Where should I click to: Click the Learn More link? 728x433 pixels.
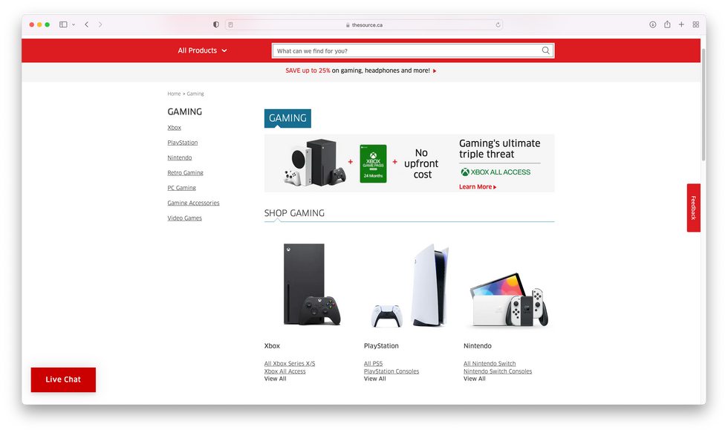pyautogui.click(x=477, y=186)
